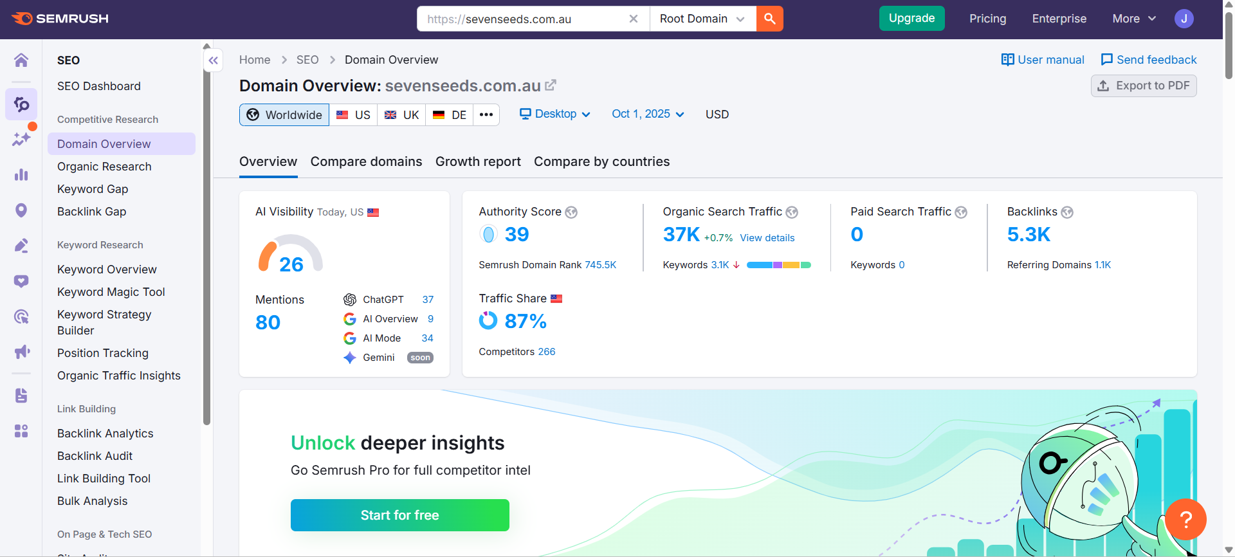Select the Worldwide region toggle
The height and width of the screenshot is (557, 1235).
click(x=284, y=114)
